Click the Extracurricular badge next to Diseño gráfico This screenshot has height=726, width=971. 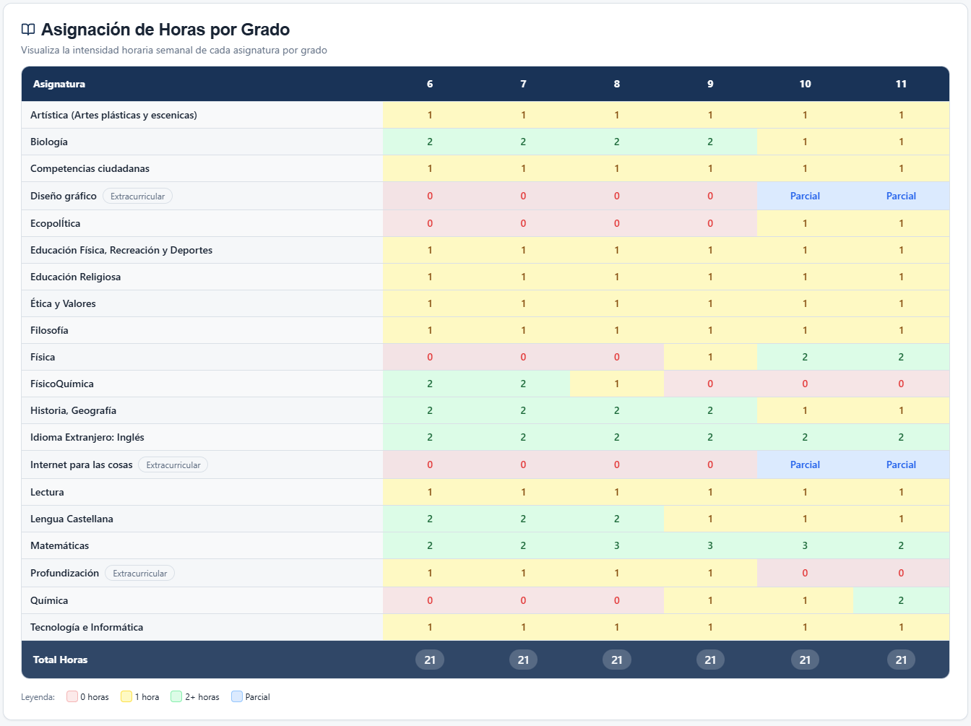(137, 195)
